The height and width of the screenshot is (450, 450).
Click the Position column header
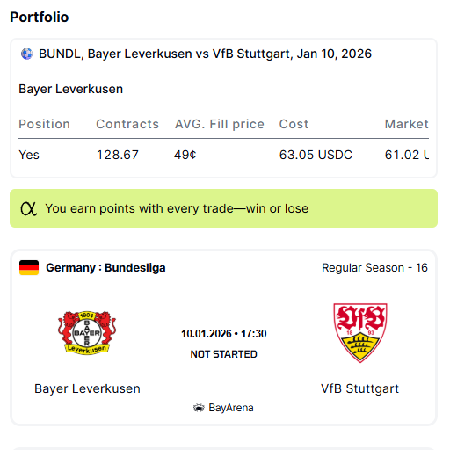click(x=45, y=124)
